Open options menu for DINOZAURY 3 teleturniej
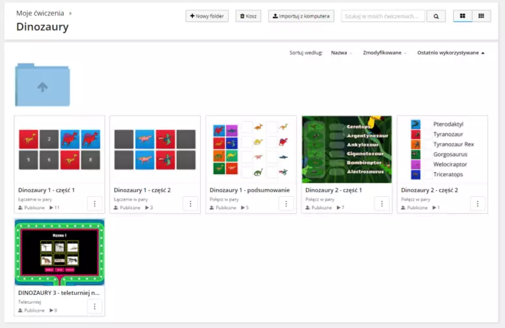The width and height of the screenshot is (505, 328). point(95,307)
